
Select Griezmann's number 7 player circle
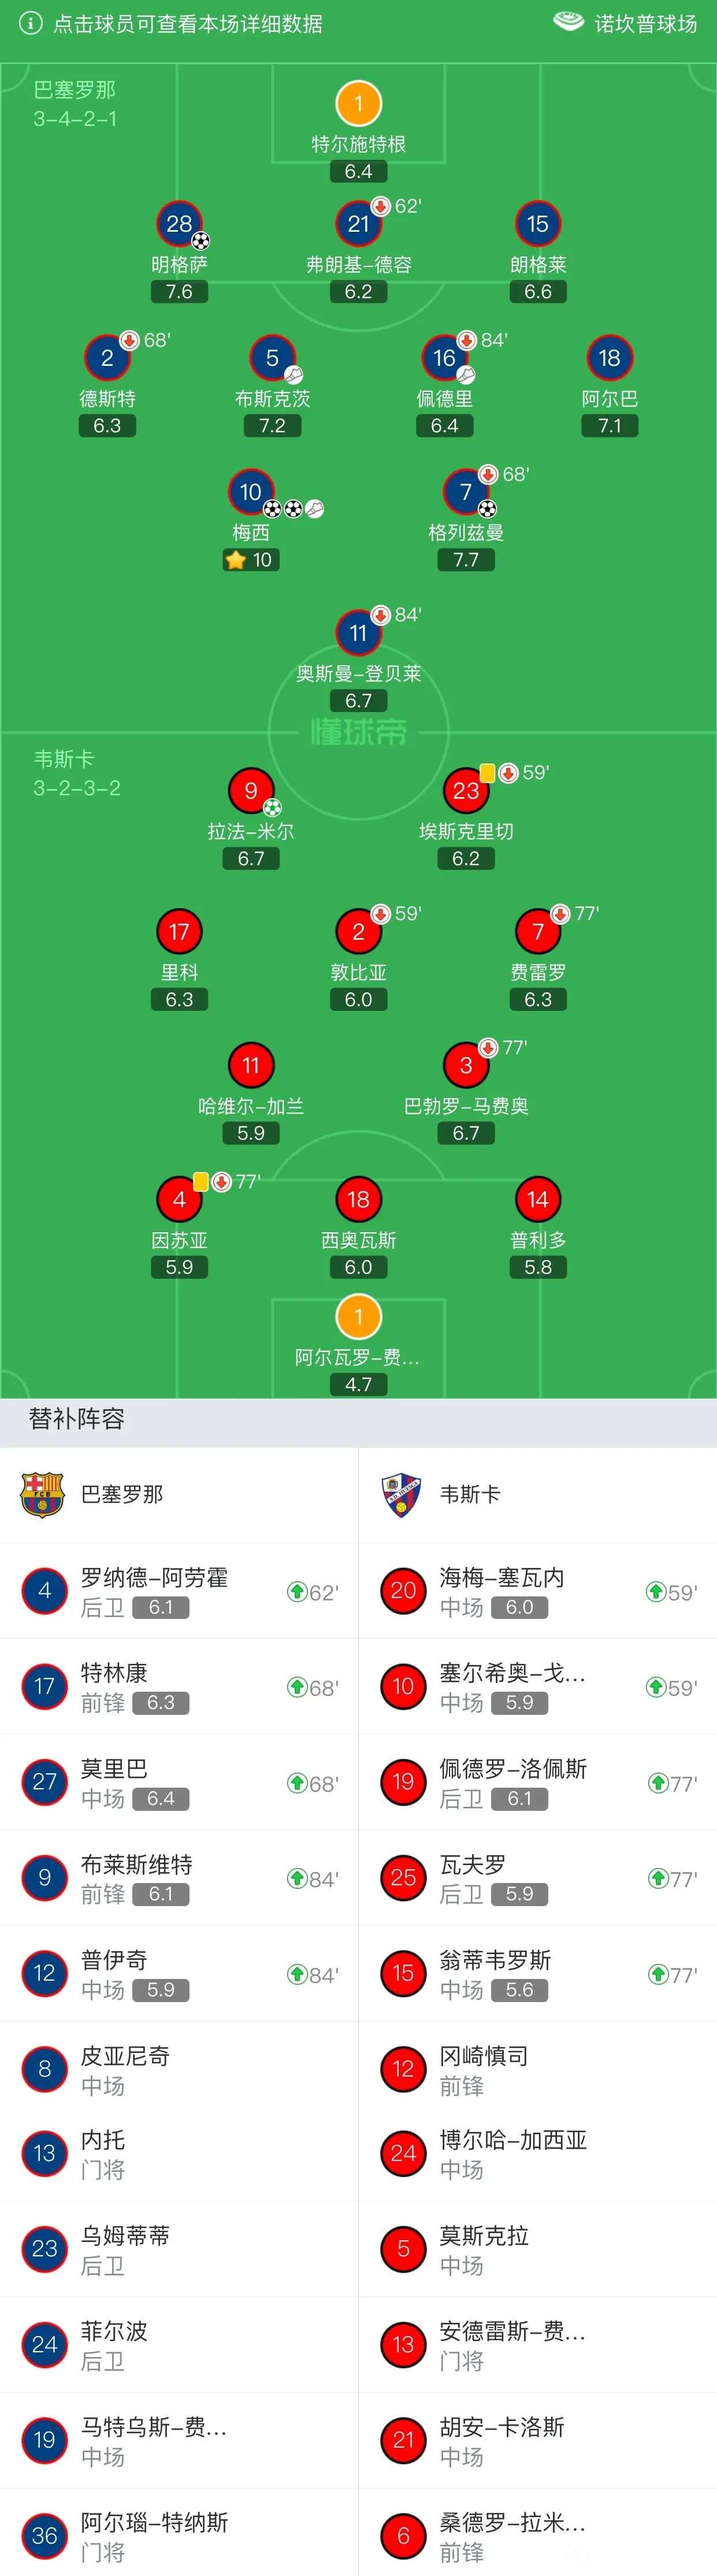coord(465,492)
